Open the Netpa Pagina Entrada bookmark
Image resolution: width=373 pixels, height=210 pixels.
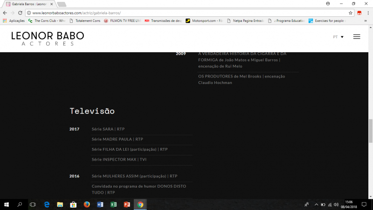point(245,21)
